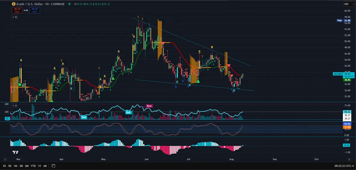Open the go-to-date calendar icon
This screenshot has height=170, width=356.
[53, 166]
